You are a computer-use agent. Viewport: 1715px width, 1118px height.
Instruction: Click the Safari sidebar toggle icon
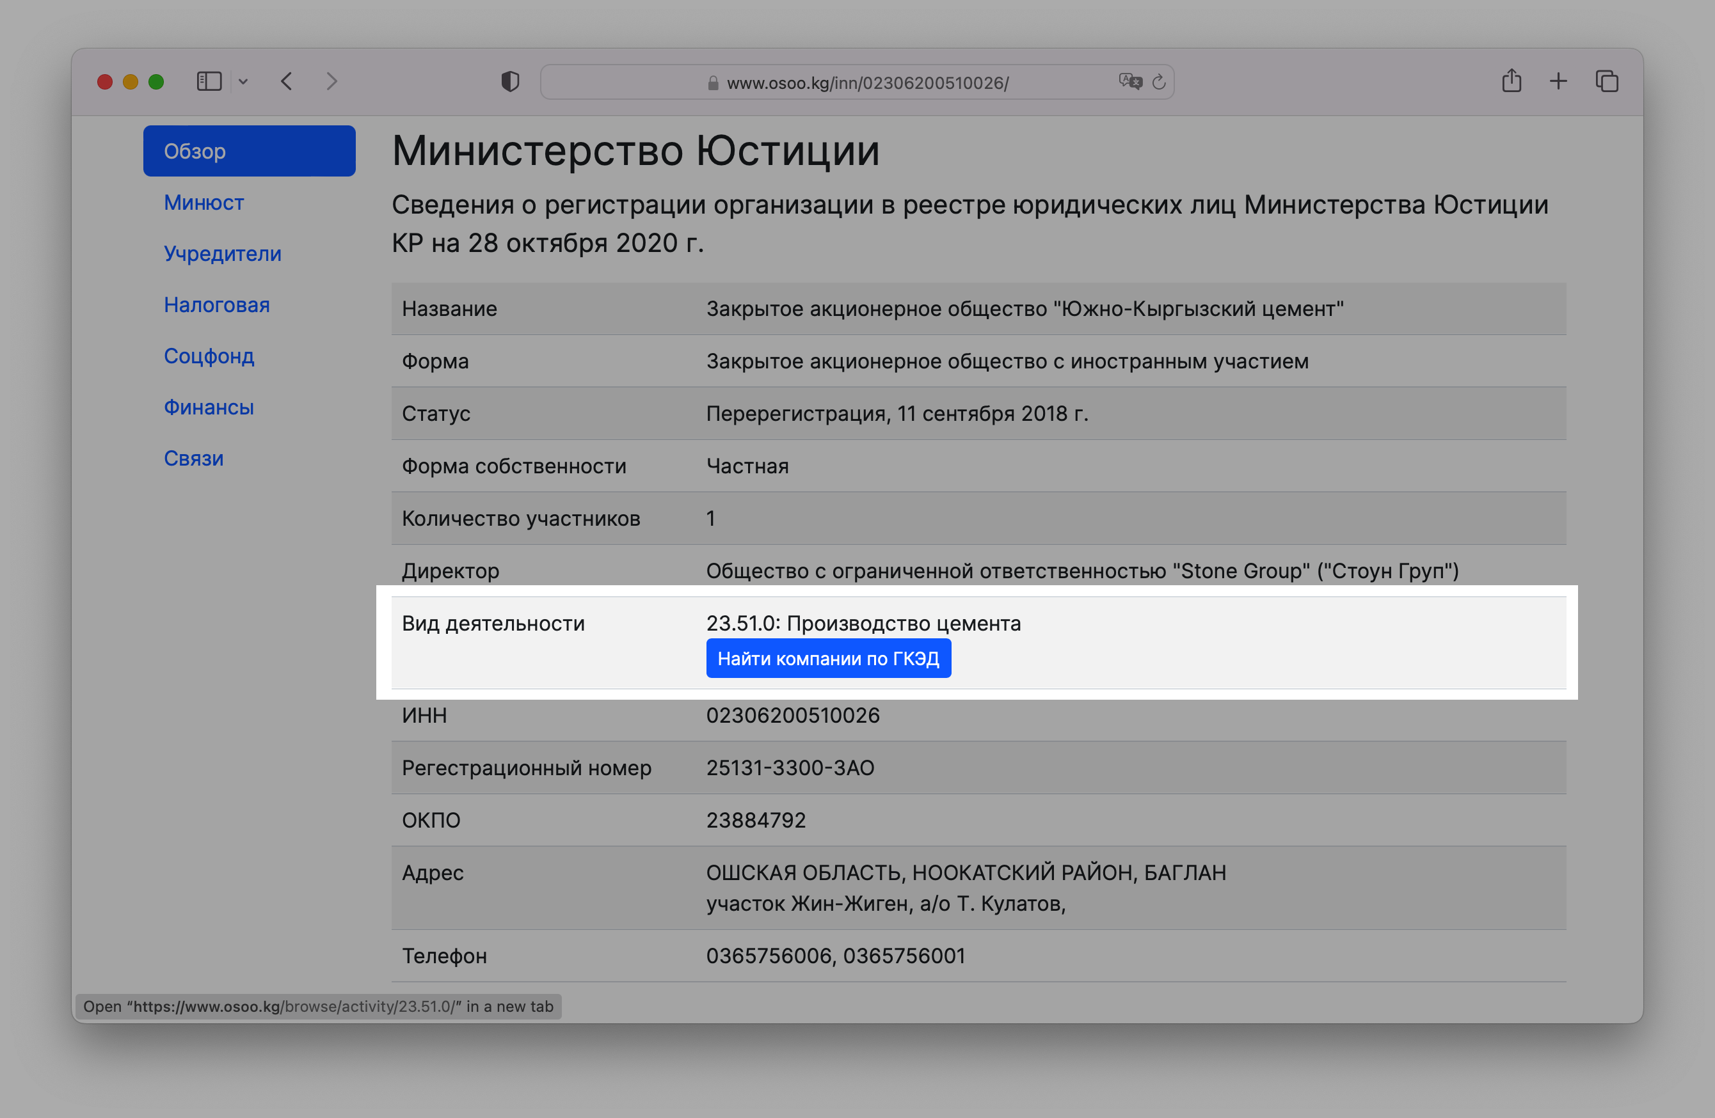[x=209, y=81]
